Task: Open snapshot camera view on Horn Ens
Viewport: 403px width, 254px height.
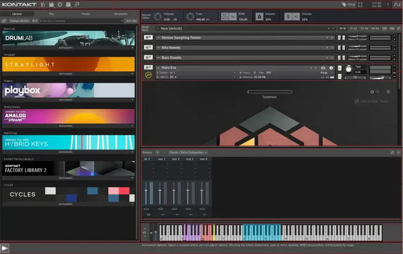Action: pyautogui.click(x=323, y=68)
